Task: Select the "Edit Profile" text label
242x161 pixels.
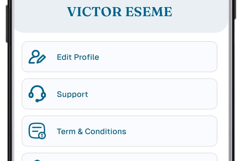Action: (x=78, y=57)
